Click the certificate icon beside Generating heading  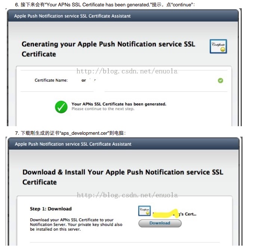(x=218, y=46)
